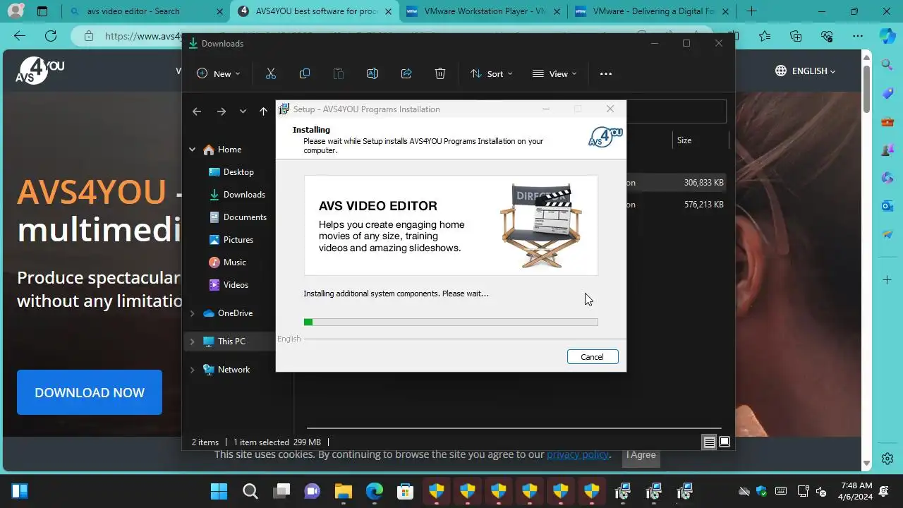
Task: Open taskbar Search
Action: (x=250, y=491)
